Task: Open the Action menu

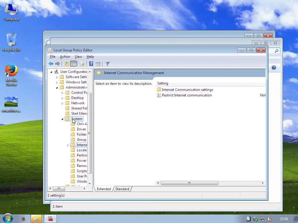Action: pyautogui.click(x=65, y=57)
